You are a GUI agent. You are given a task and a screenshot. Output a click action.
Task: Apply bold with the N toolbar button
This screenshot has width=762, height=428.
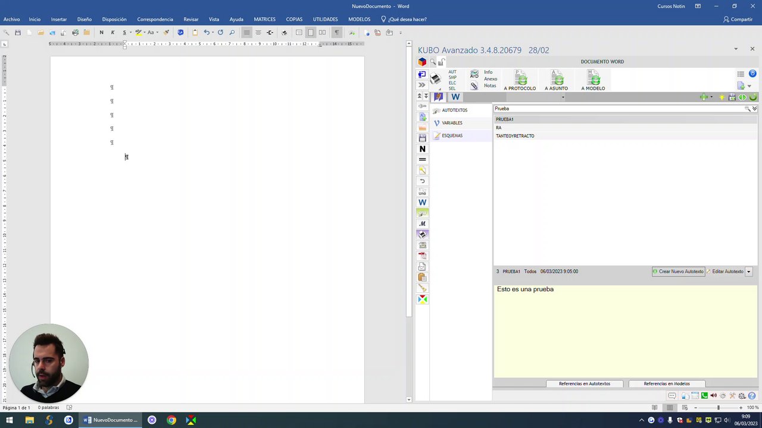tap(101, 33)
